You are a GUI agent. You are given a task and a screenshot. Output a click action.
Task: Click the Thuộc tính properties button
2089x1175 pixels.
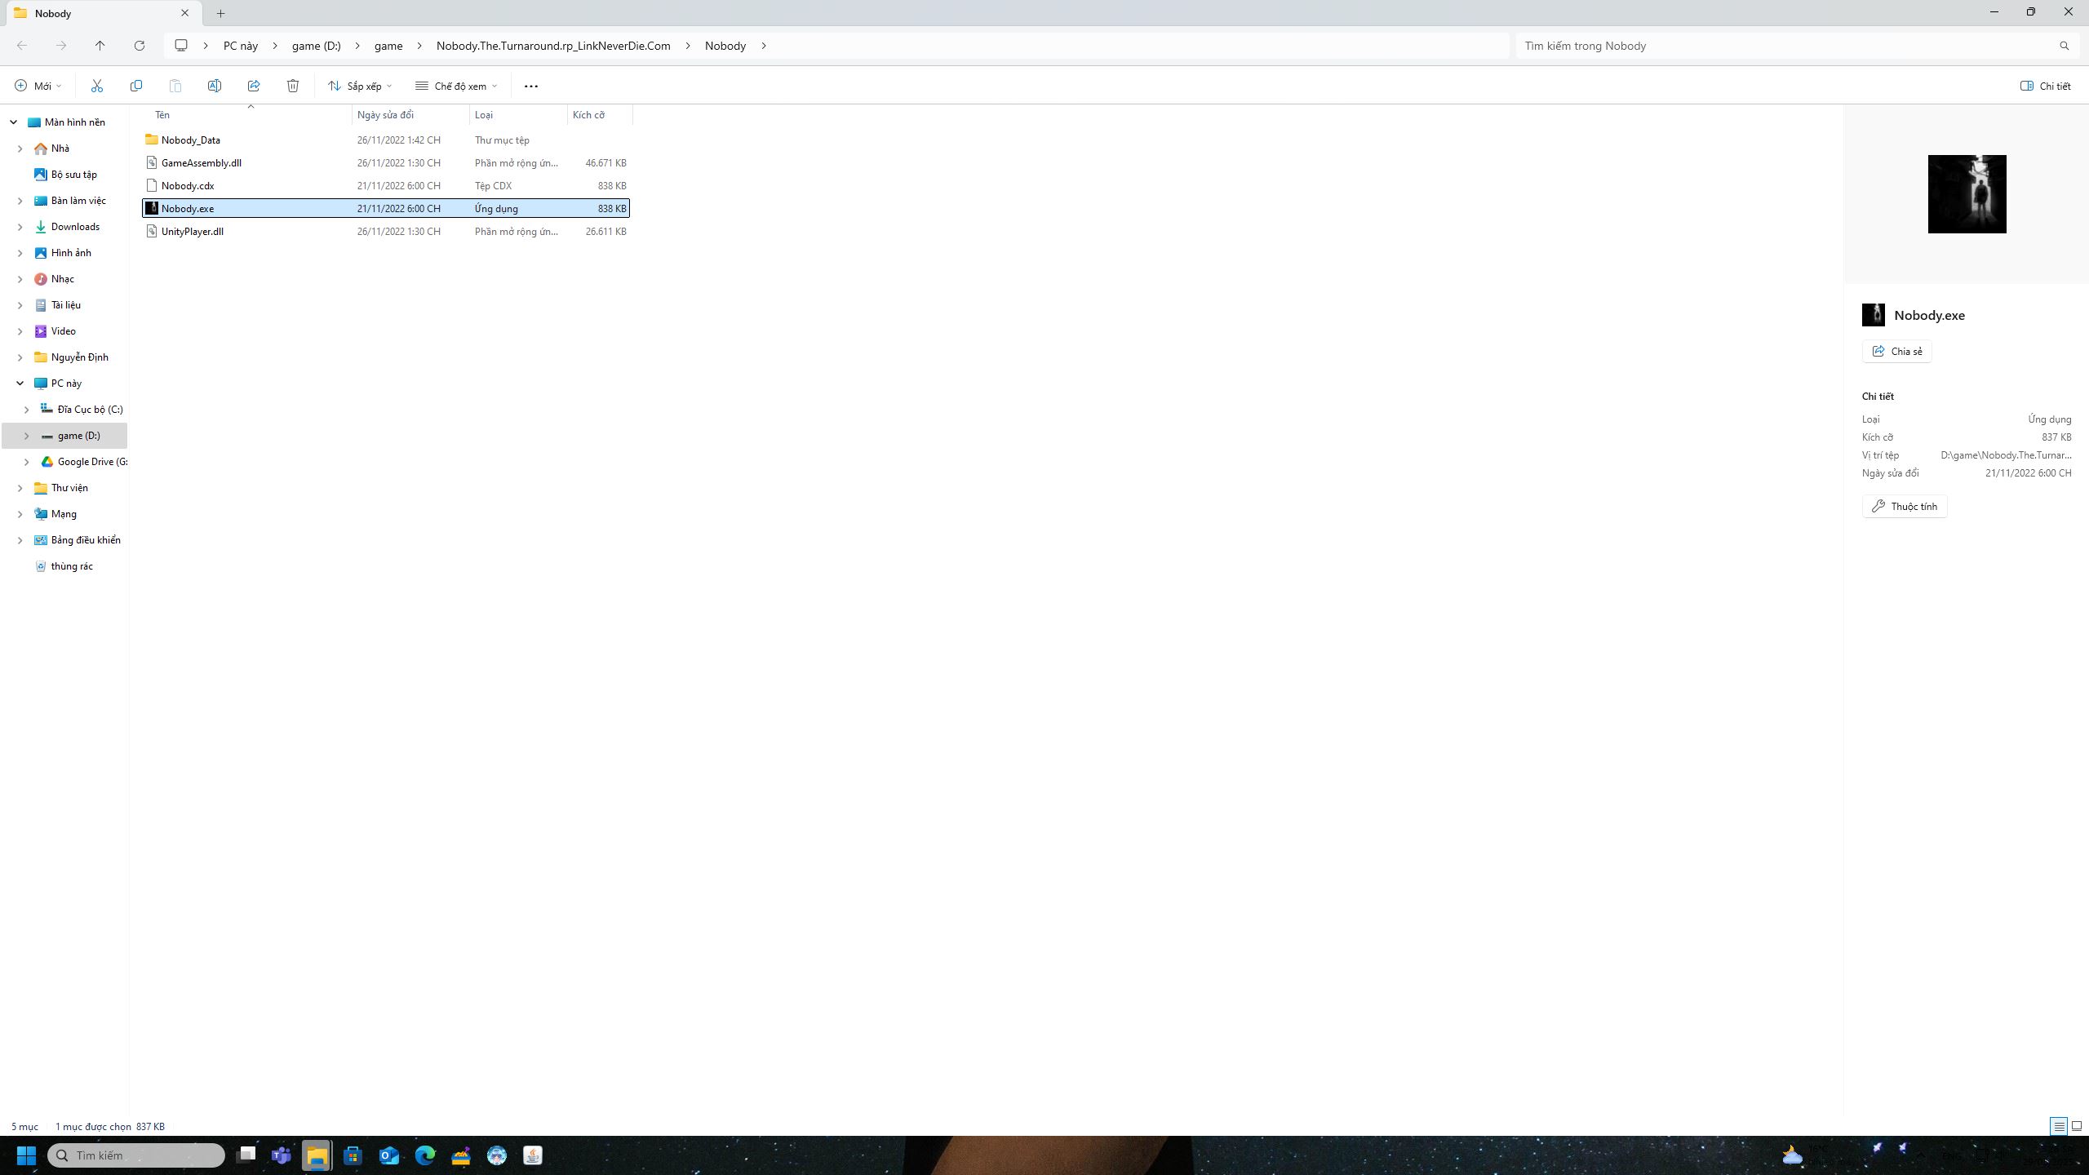[1905, 506]
